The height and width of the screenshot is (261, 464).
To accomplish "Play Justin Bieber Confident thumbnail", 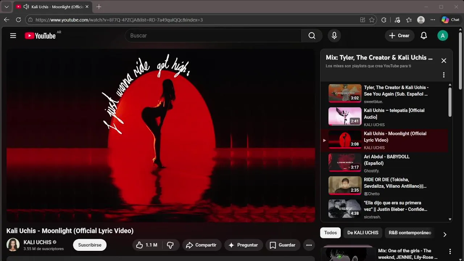I will [x=345, y=208].
